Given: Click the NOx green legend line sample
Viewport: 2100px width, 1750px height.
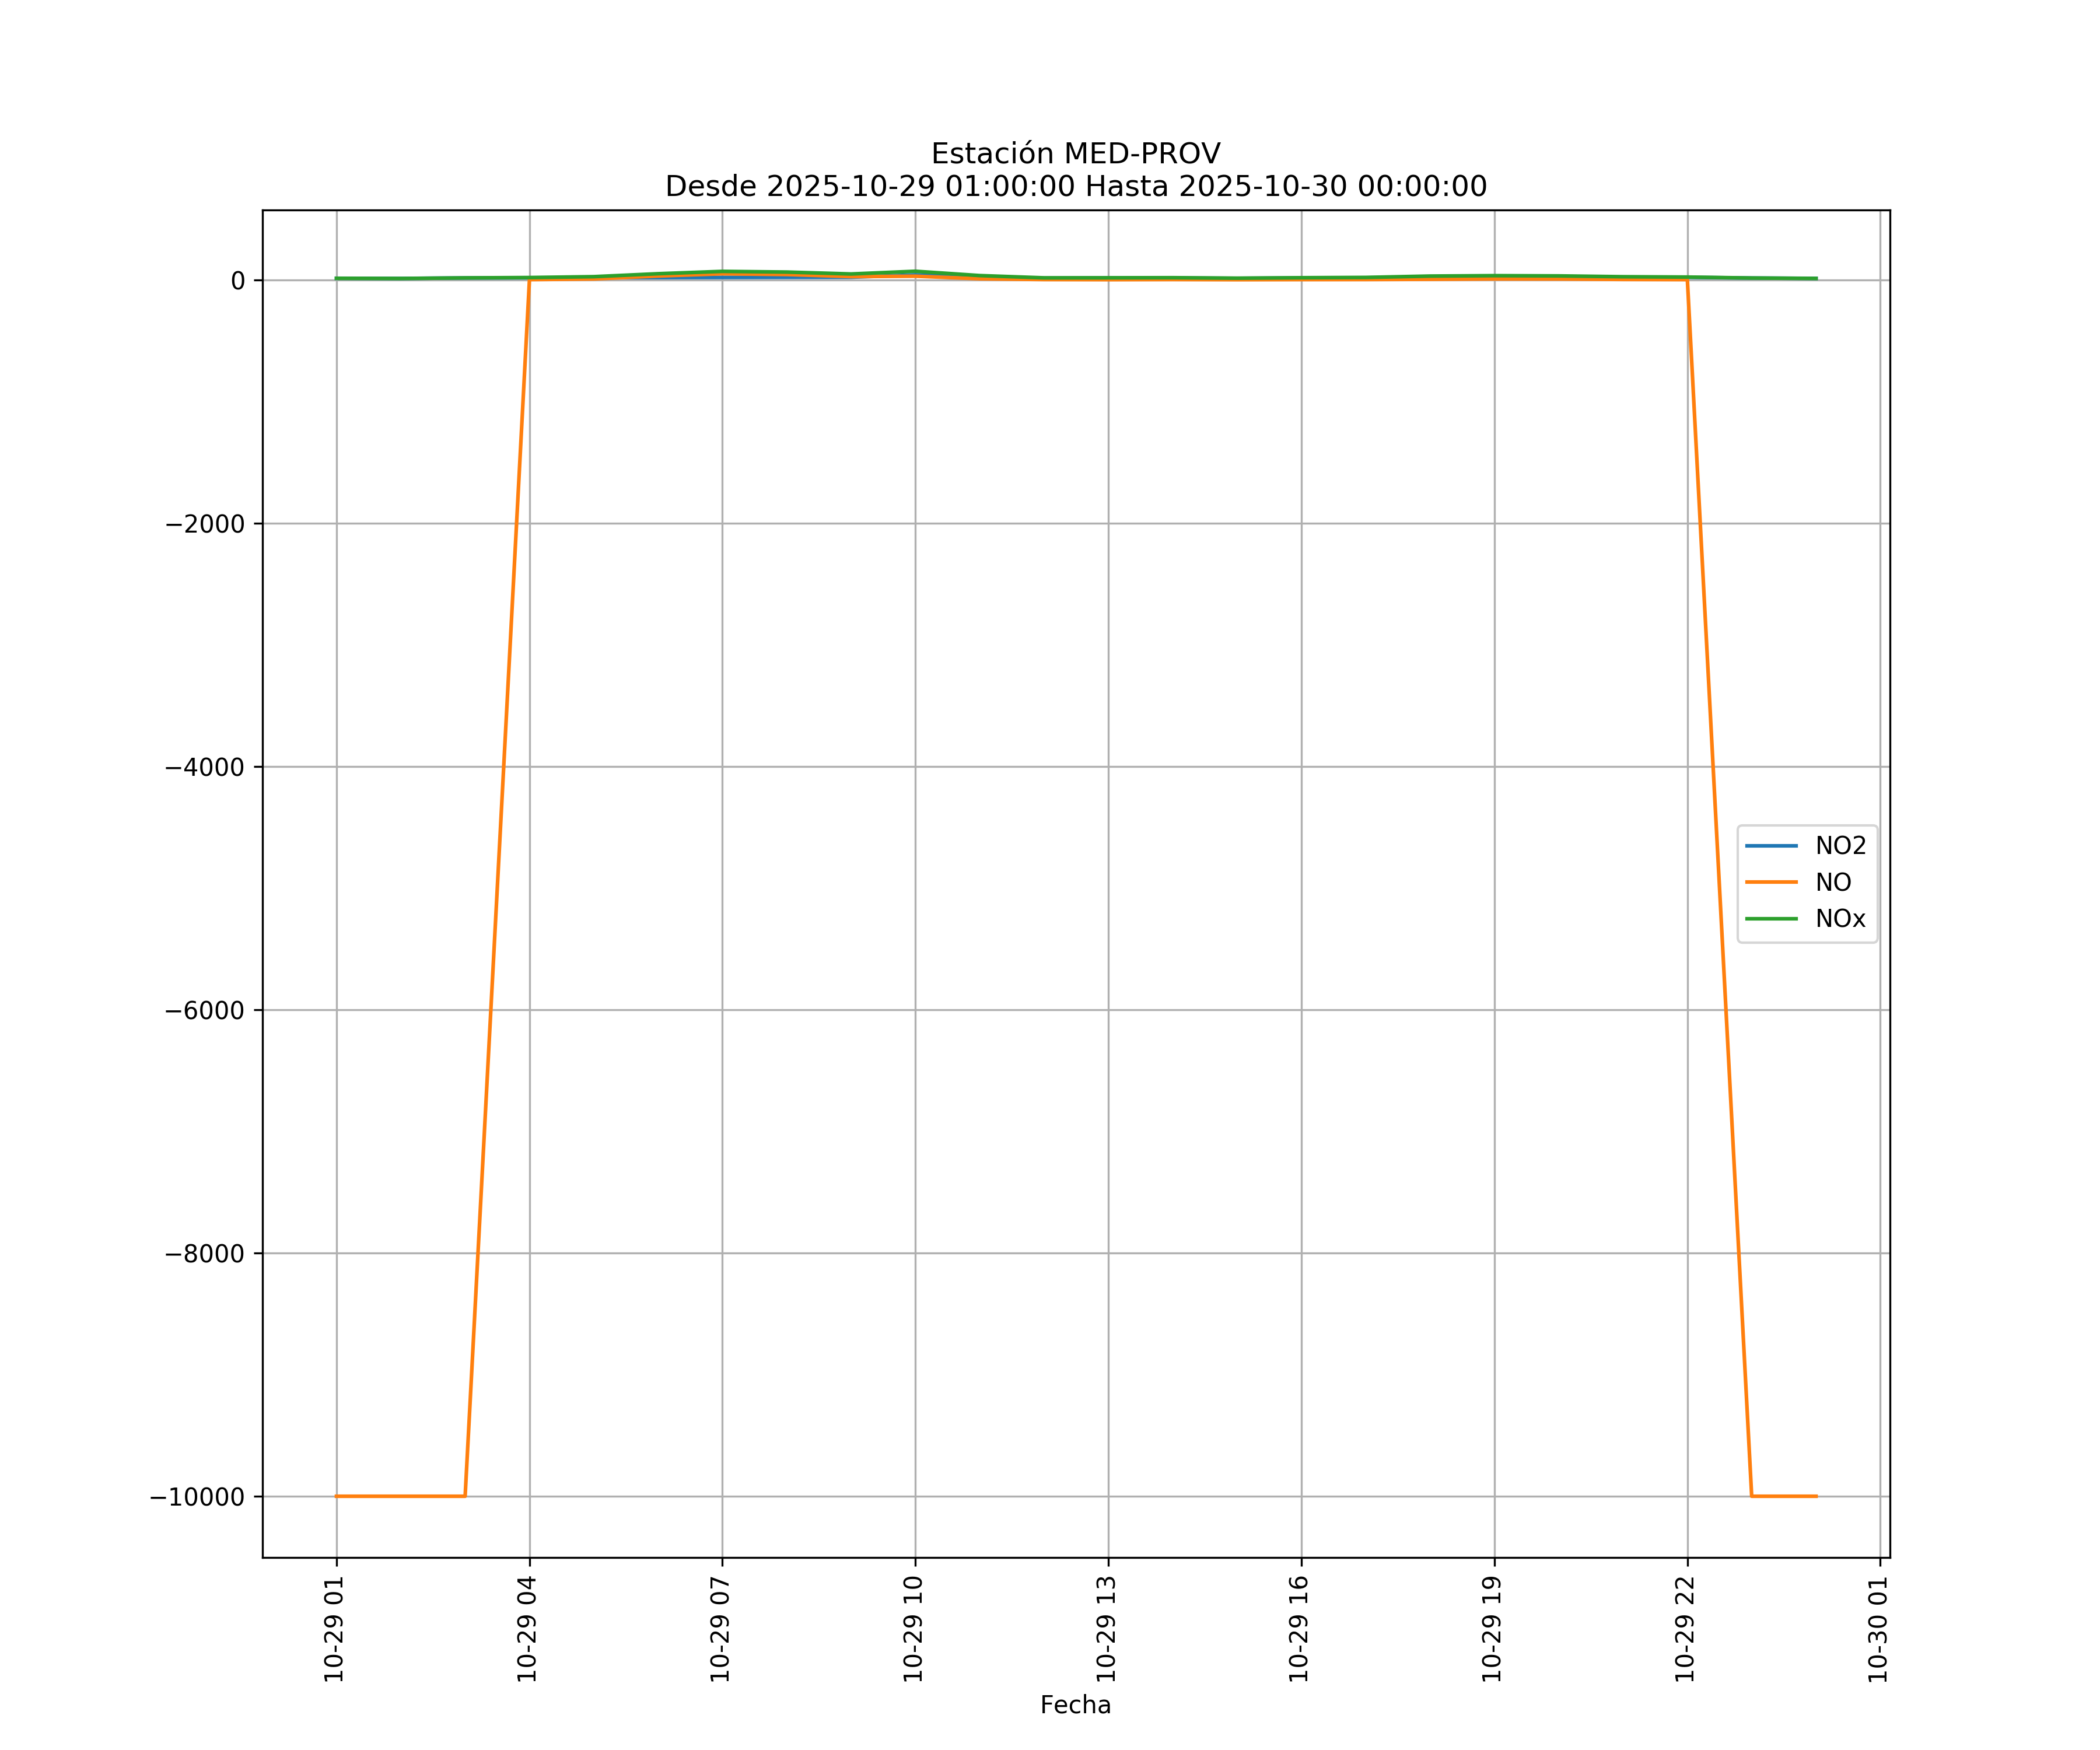Looking at the screenshot, I should [1771, 918].
